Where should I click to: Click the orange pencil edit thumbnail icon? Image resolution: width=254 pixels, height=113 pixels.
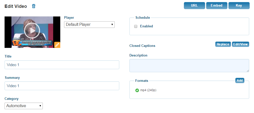57,45
